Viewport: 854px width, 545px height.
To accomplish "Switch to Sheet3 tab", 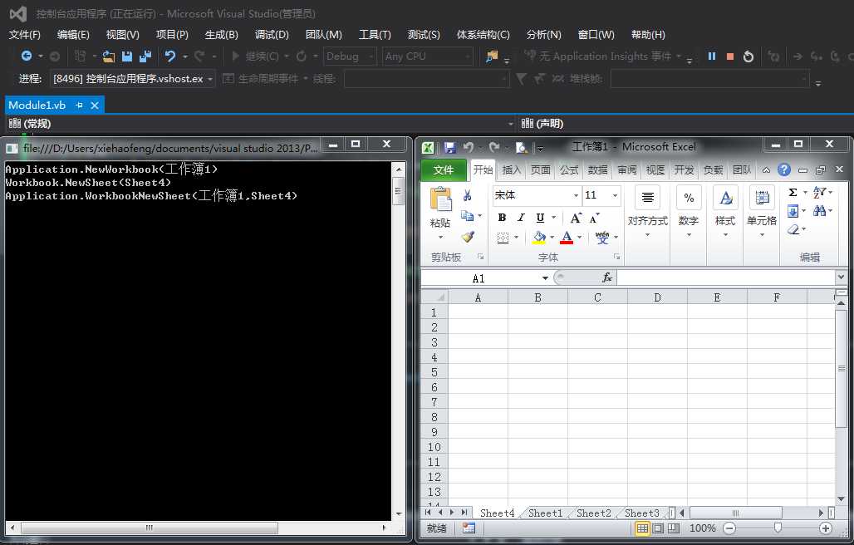I will point(641,513).
